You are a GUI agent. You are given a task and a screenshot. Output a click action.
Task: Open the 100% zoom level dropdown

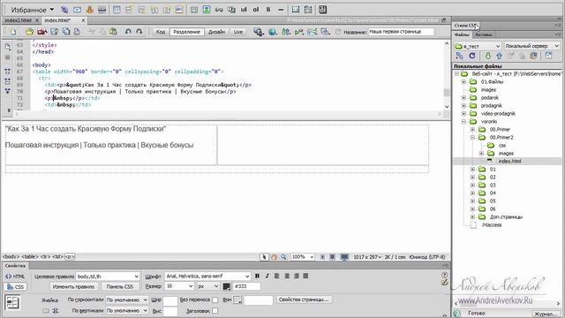[303, 257]
